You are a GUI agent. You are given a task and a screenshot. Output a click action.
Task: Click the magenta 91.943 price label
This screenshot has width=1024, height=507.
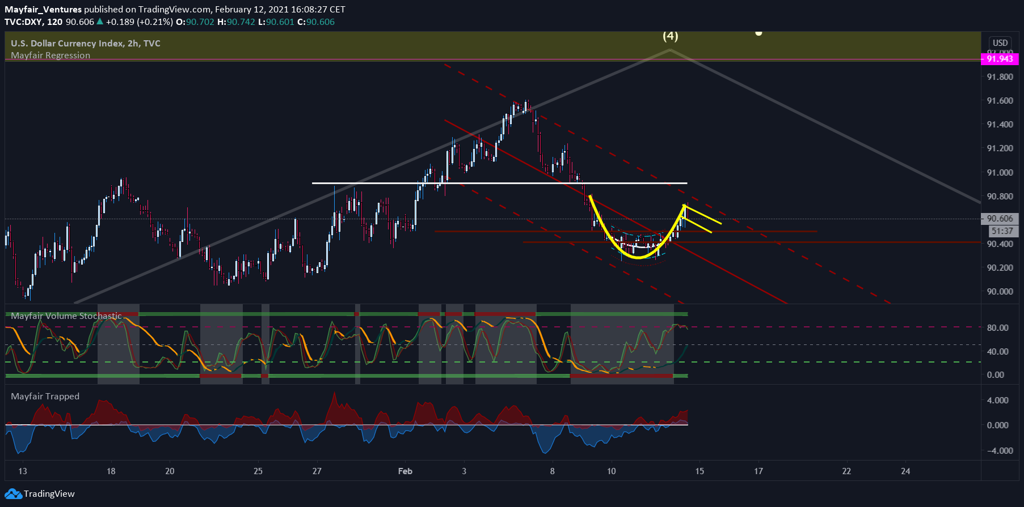pos(1000,59)
